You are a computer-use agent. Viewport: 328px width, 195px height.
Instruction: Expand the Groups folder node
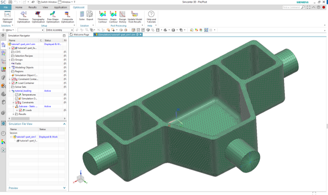[9, 60]
